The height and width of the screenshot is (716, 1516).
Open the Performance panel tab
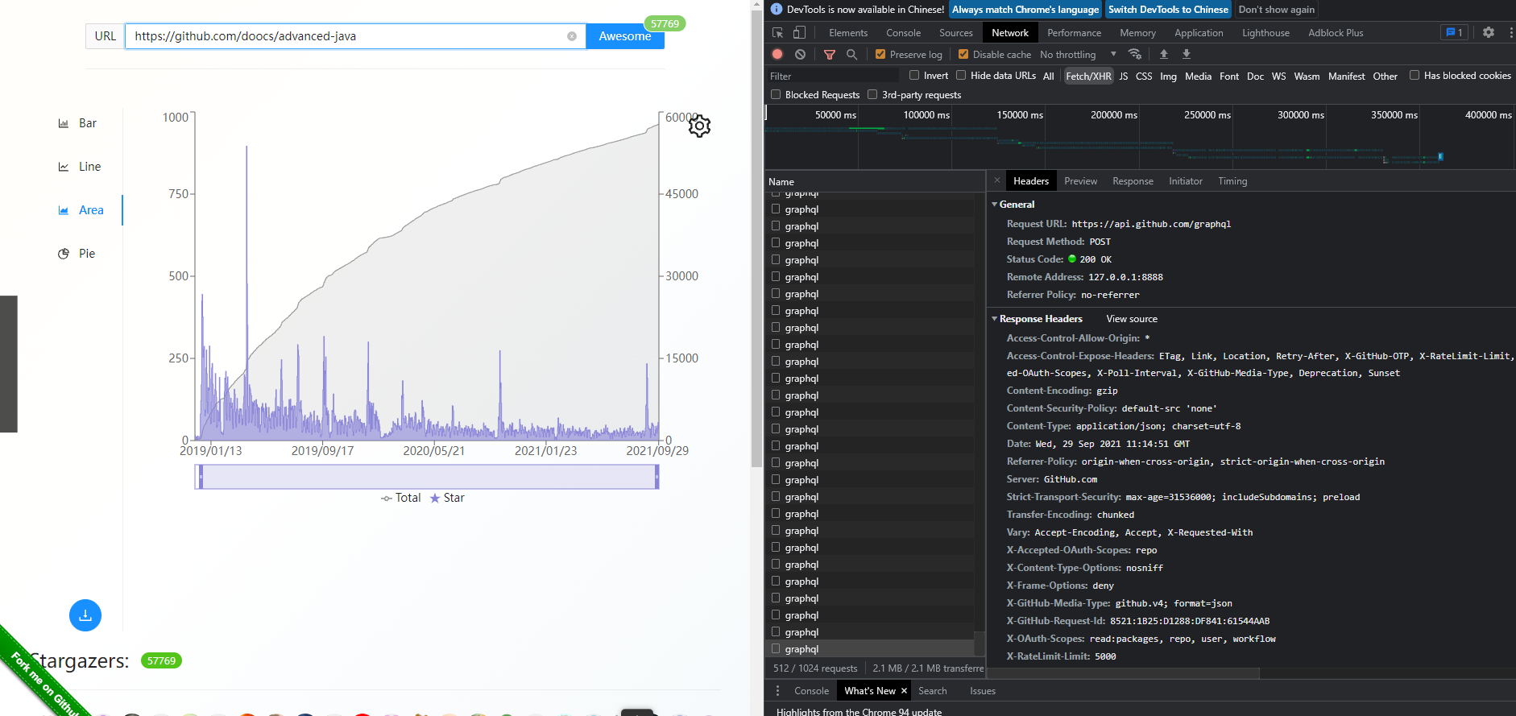tap(1074, 33)
